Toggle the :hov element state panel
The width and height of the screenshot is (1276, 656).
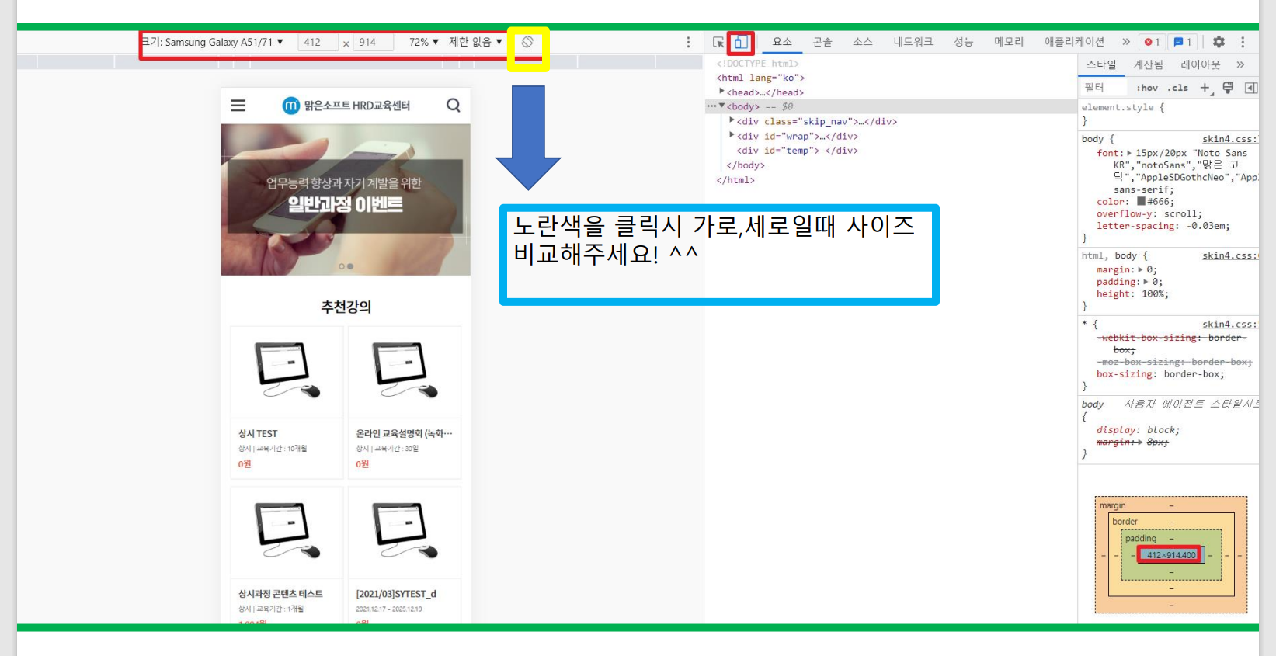pyautogui.click(x=1146, y=88)
